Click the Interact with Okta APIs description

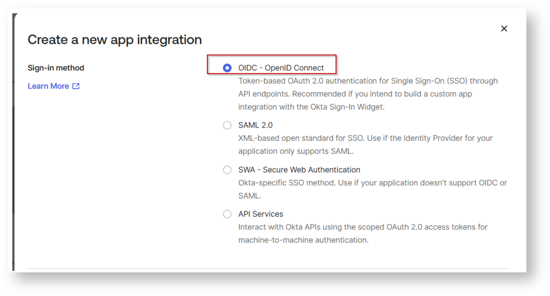tap(362, 227)
